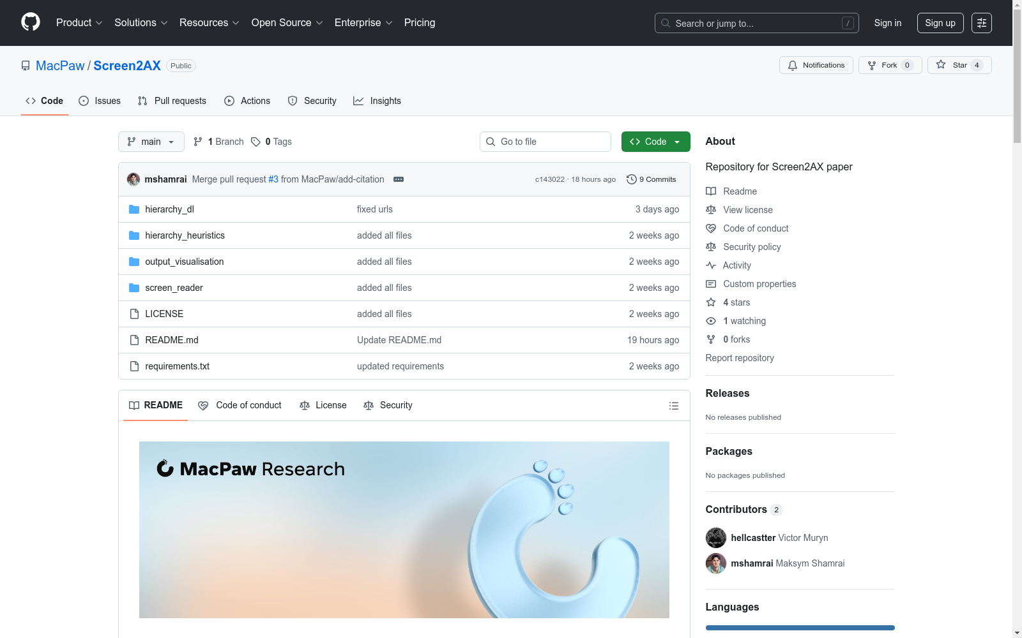1022x638 pixels.
Task: Click the star icon on Star button
Action: [941, 64]
